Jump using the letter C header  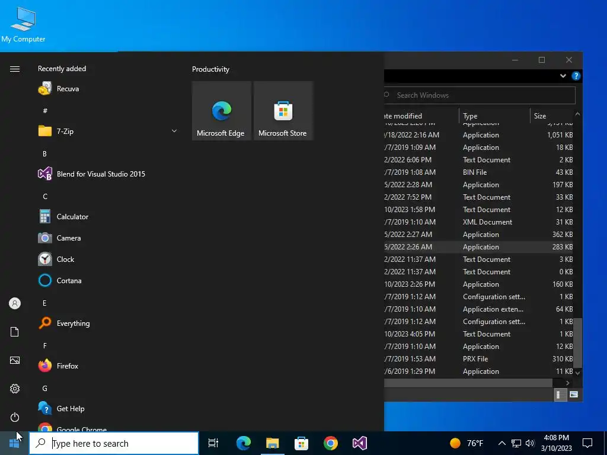[45, 197]
